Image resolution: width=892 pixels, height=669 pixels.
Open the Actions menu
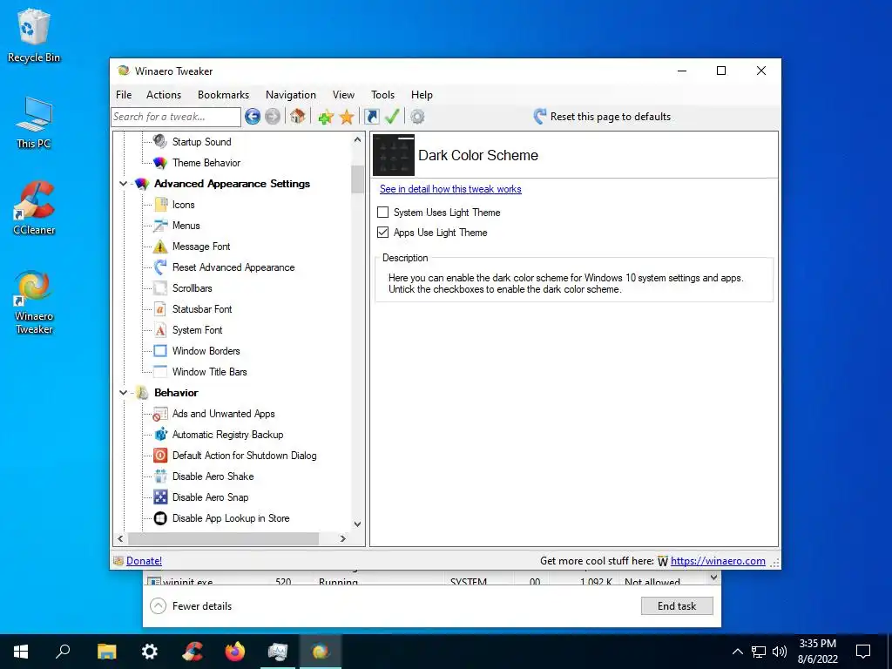tap(164, 94)
